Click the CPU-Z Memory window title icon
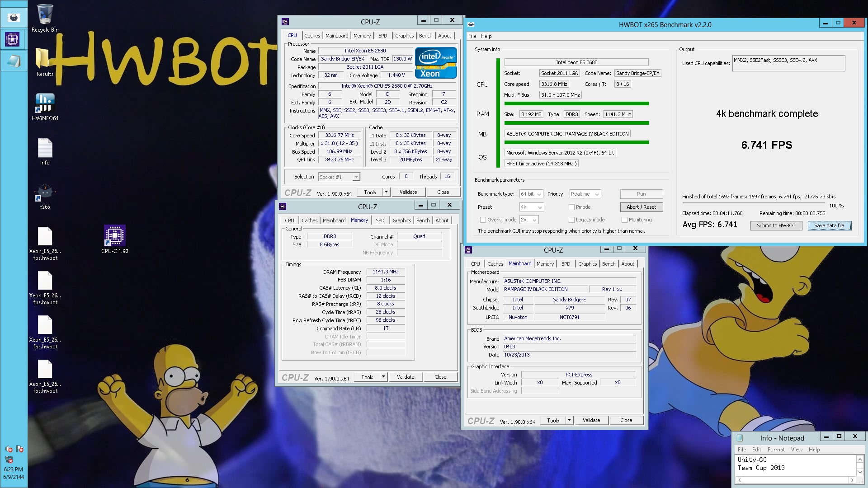Viewport: 868px width, 488px height. [283, 206]
